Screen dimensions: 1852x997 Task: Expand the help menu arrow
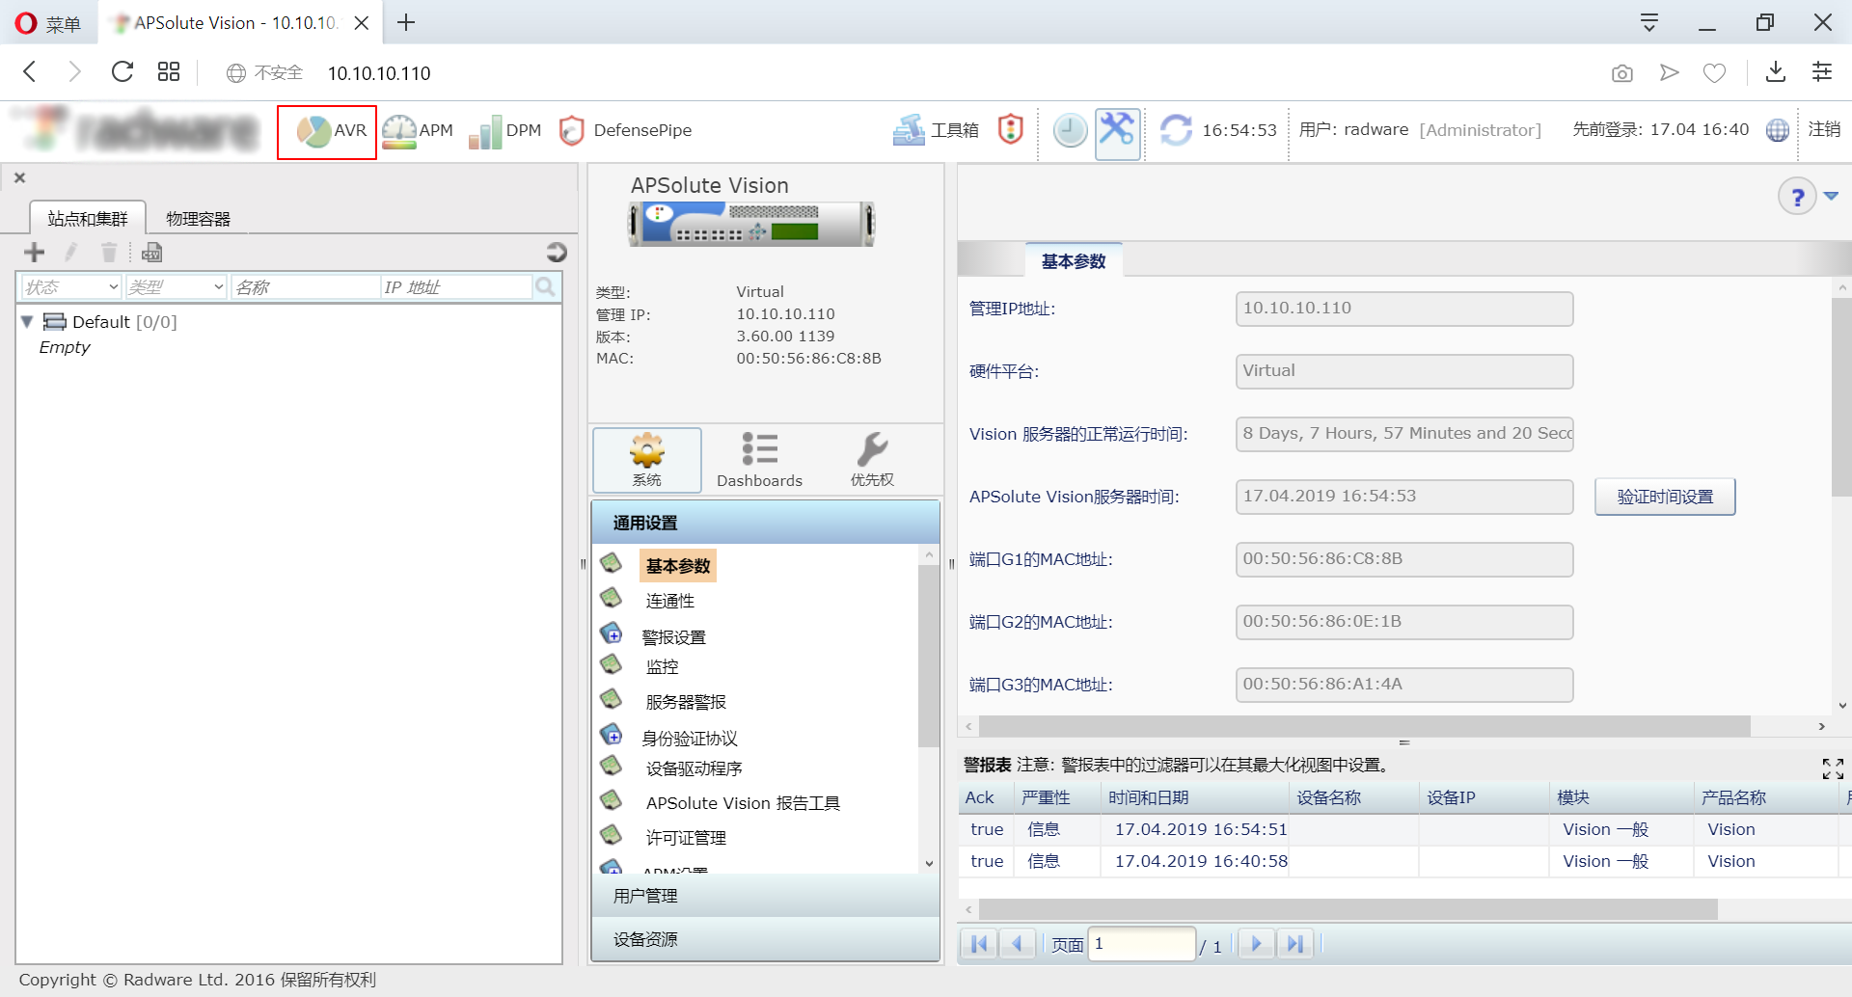coord(1831,197)
